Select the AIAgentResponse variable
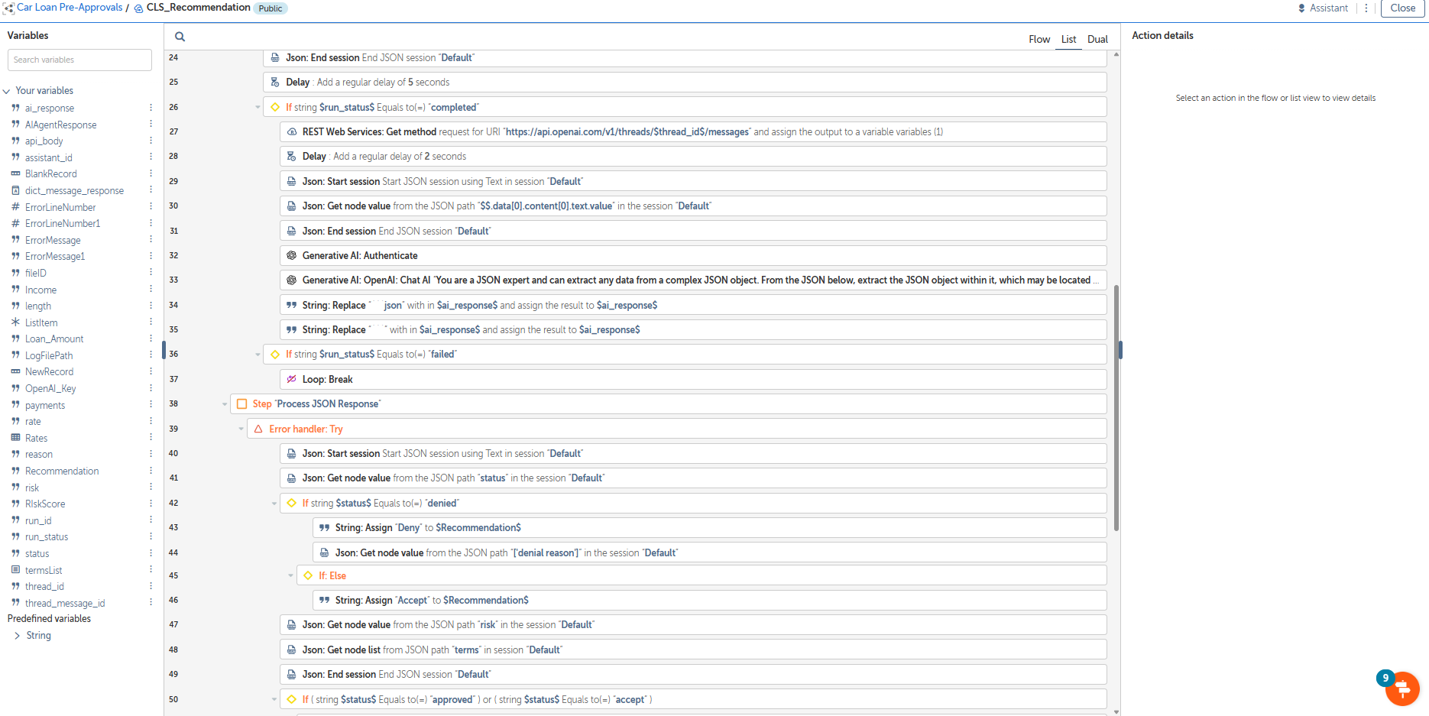 61,125
